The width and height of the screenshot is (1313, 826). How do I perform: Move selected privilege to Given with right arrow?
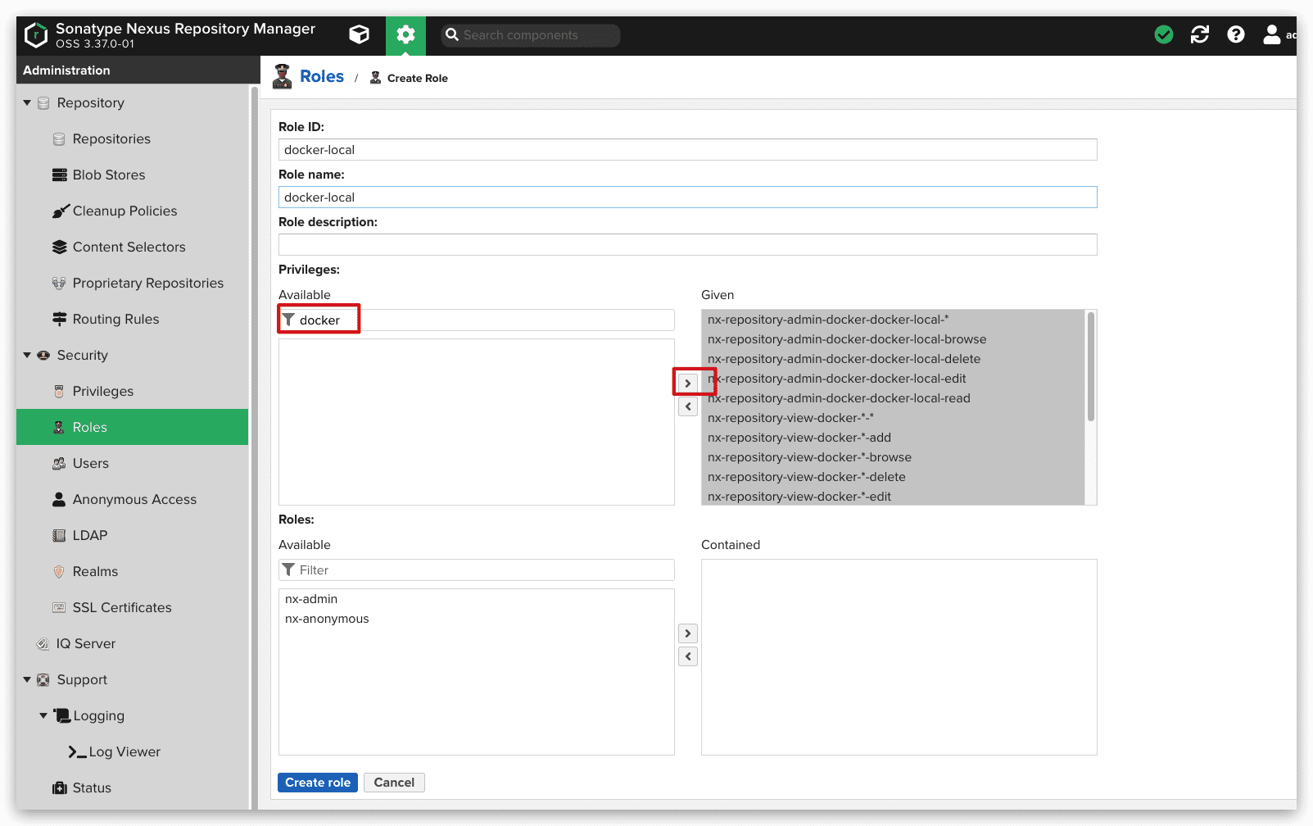click(688, 383)
